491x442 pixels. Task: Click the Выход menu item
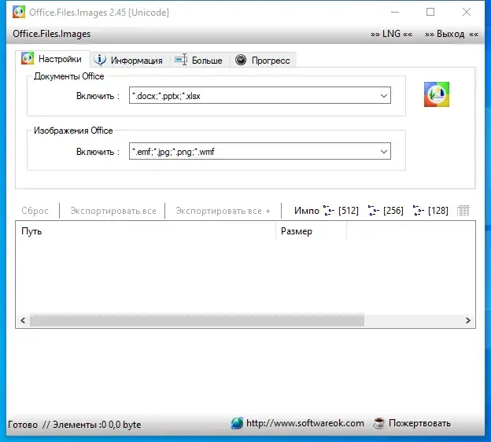pyautogui.click(x=451, y=34)
